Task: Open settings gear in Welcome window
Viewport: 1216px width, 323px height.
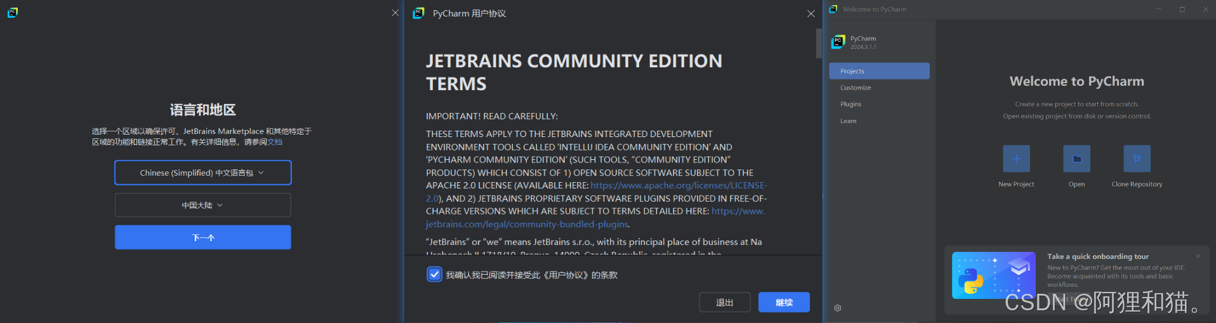Action: click(838, 308)
